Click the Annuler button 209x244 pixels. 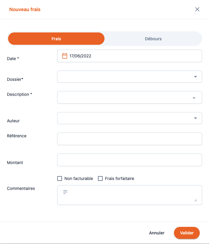pyautogui.click(x=157, y=233)
